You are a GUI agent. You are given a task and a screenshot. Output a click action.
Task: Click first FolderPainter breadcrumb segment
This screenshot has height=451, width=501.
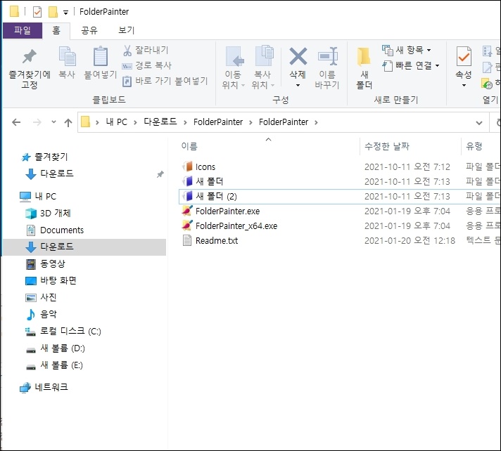(x=218, y=122)
